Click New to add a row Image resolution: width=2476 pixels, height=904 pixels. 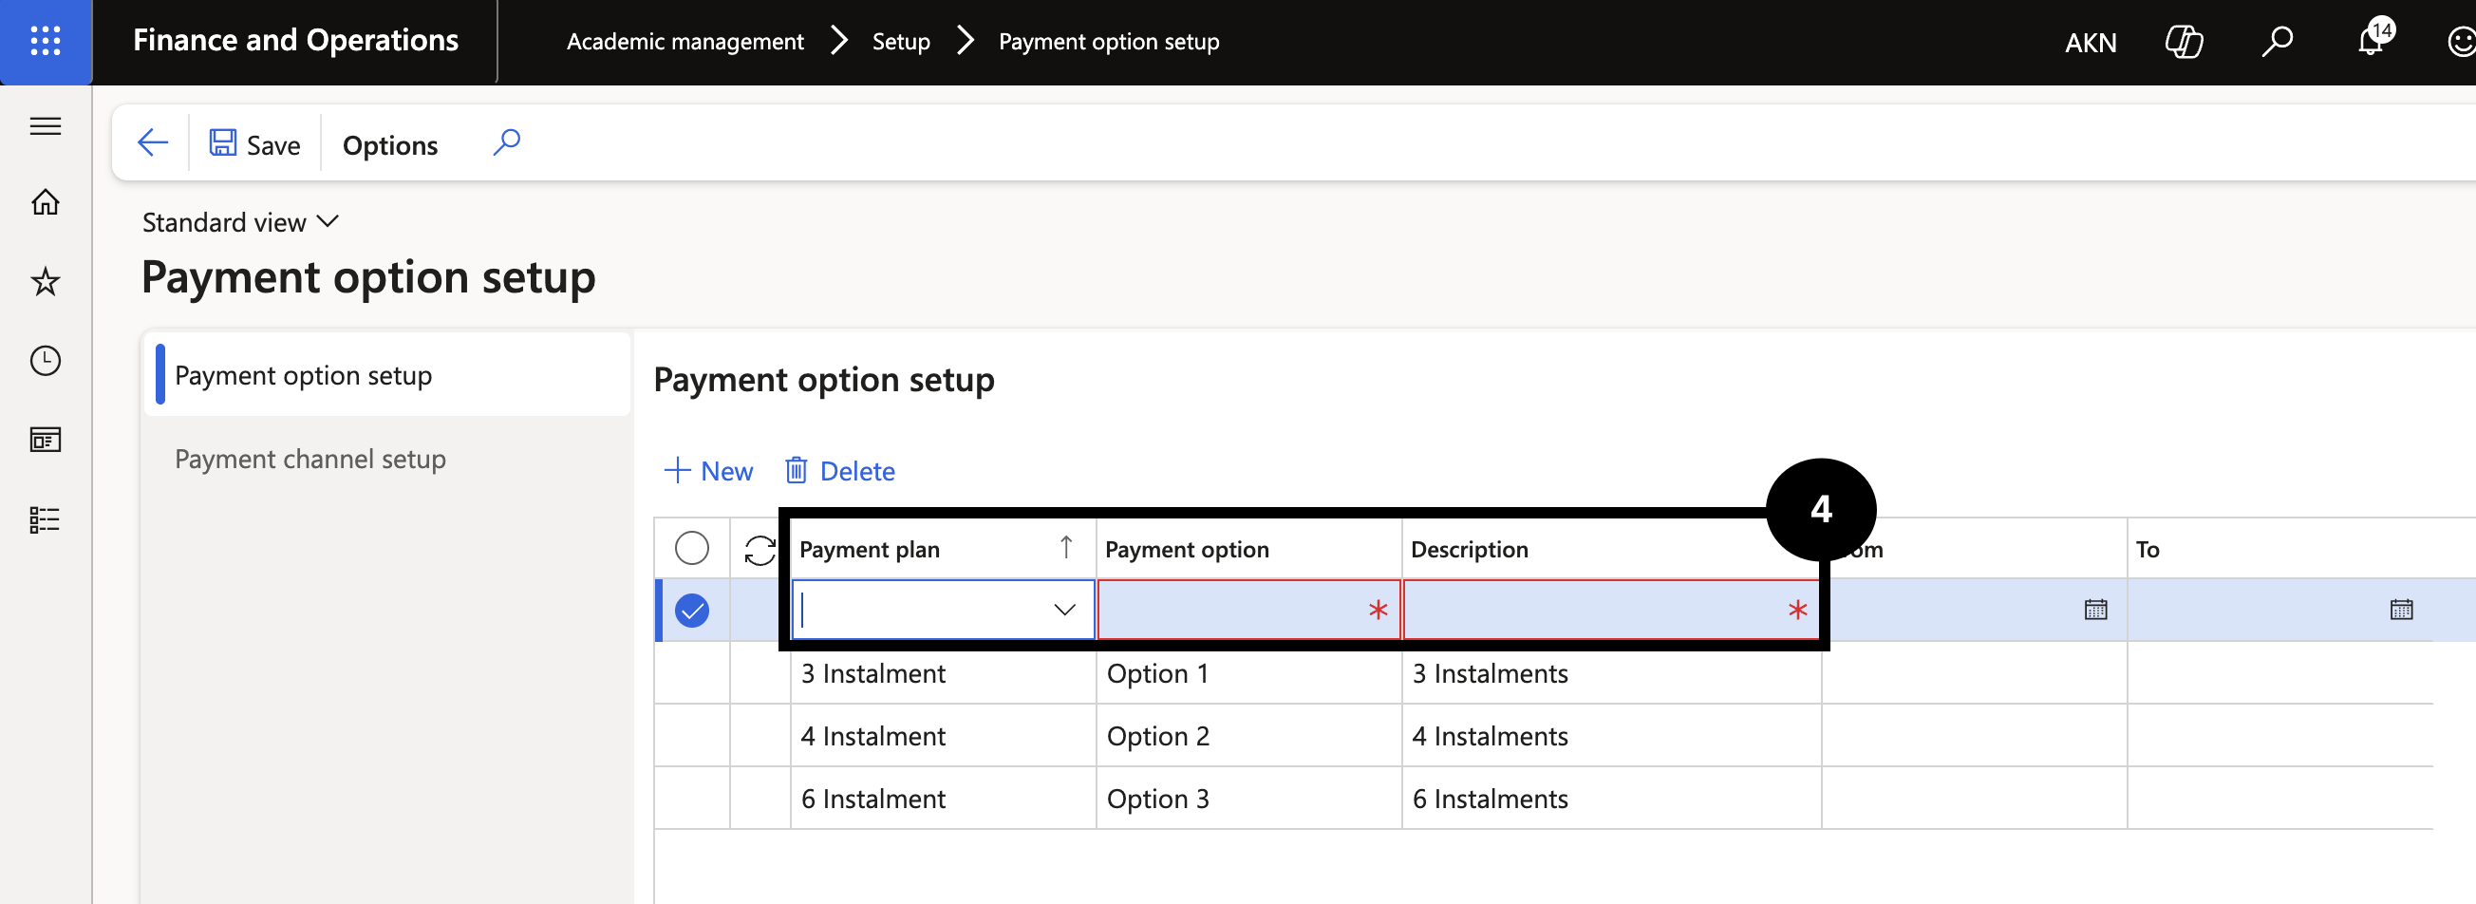pyautogui.click(x=708, y=471)
